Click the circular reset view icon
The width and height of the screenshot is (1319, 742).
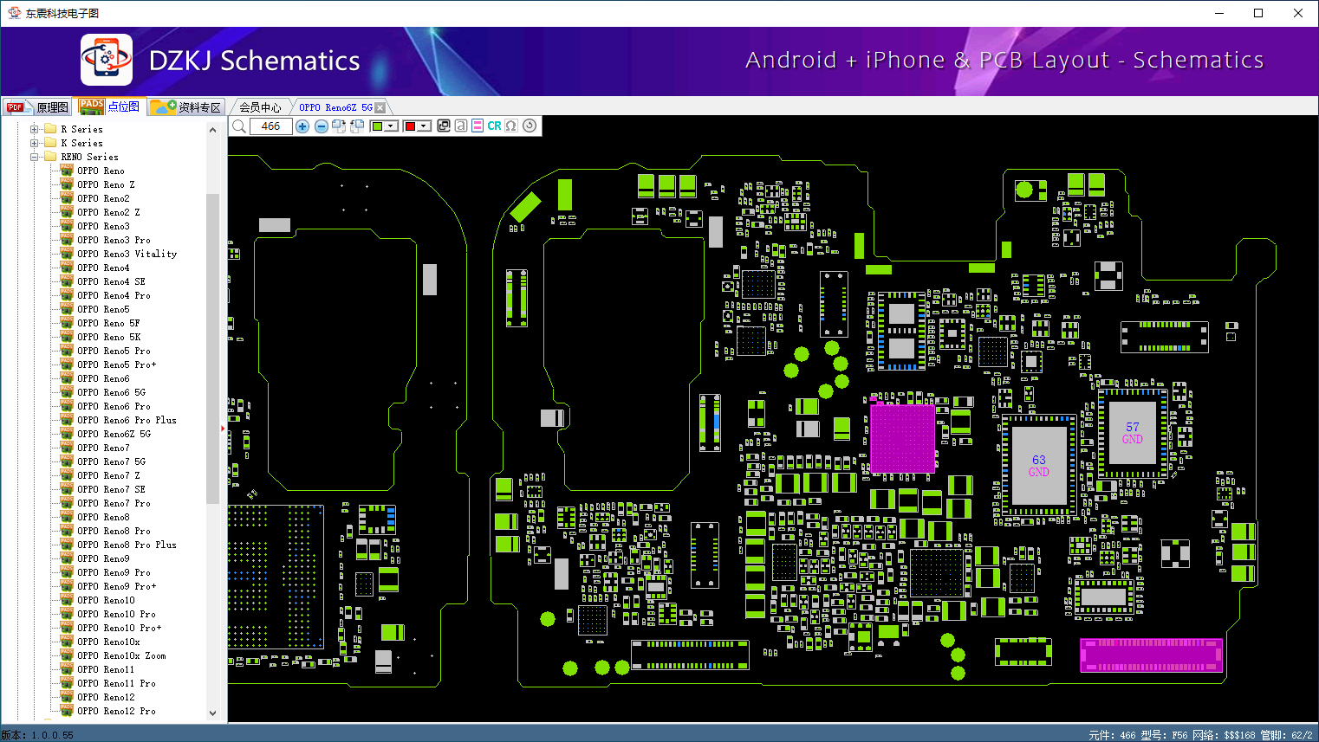[530, 126]
